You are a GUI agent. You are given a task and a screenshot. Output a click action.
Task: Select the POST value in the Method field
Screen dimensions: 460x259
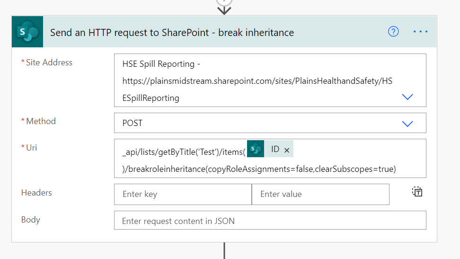[x=133, y=123]
